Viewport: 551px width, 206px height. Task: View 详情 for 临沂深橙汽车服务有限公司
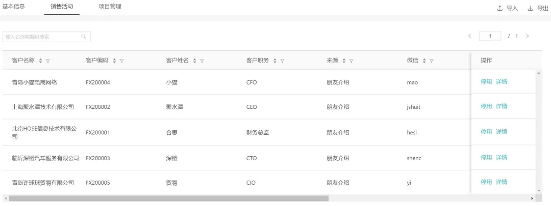(x=502, y=158)
